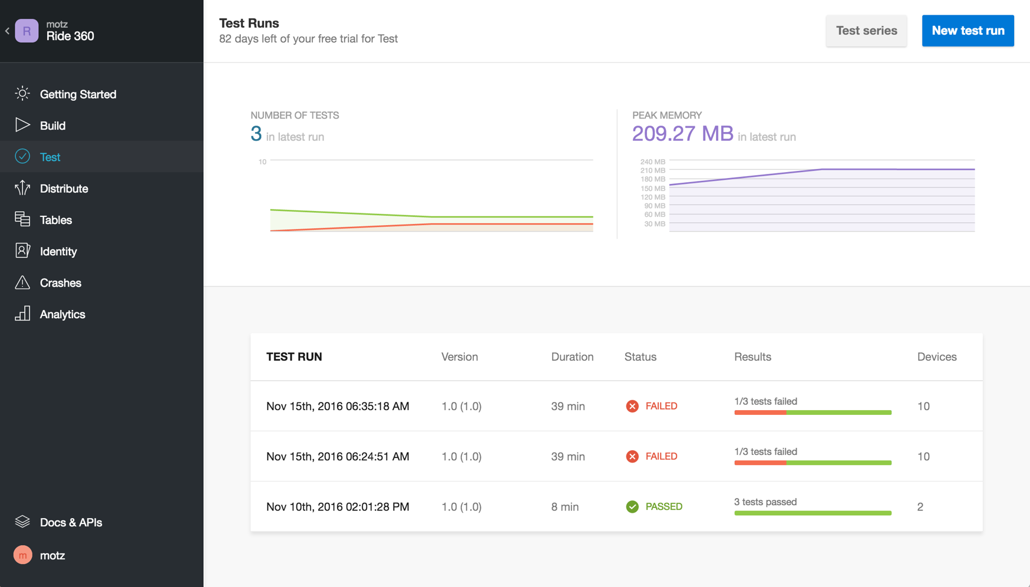Open the Test series button

coord(866,31)
